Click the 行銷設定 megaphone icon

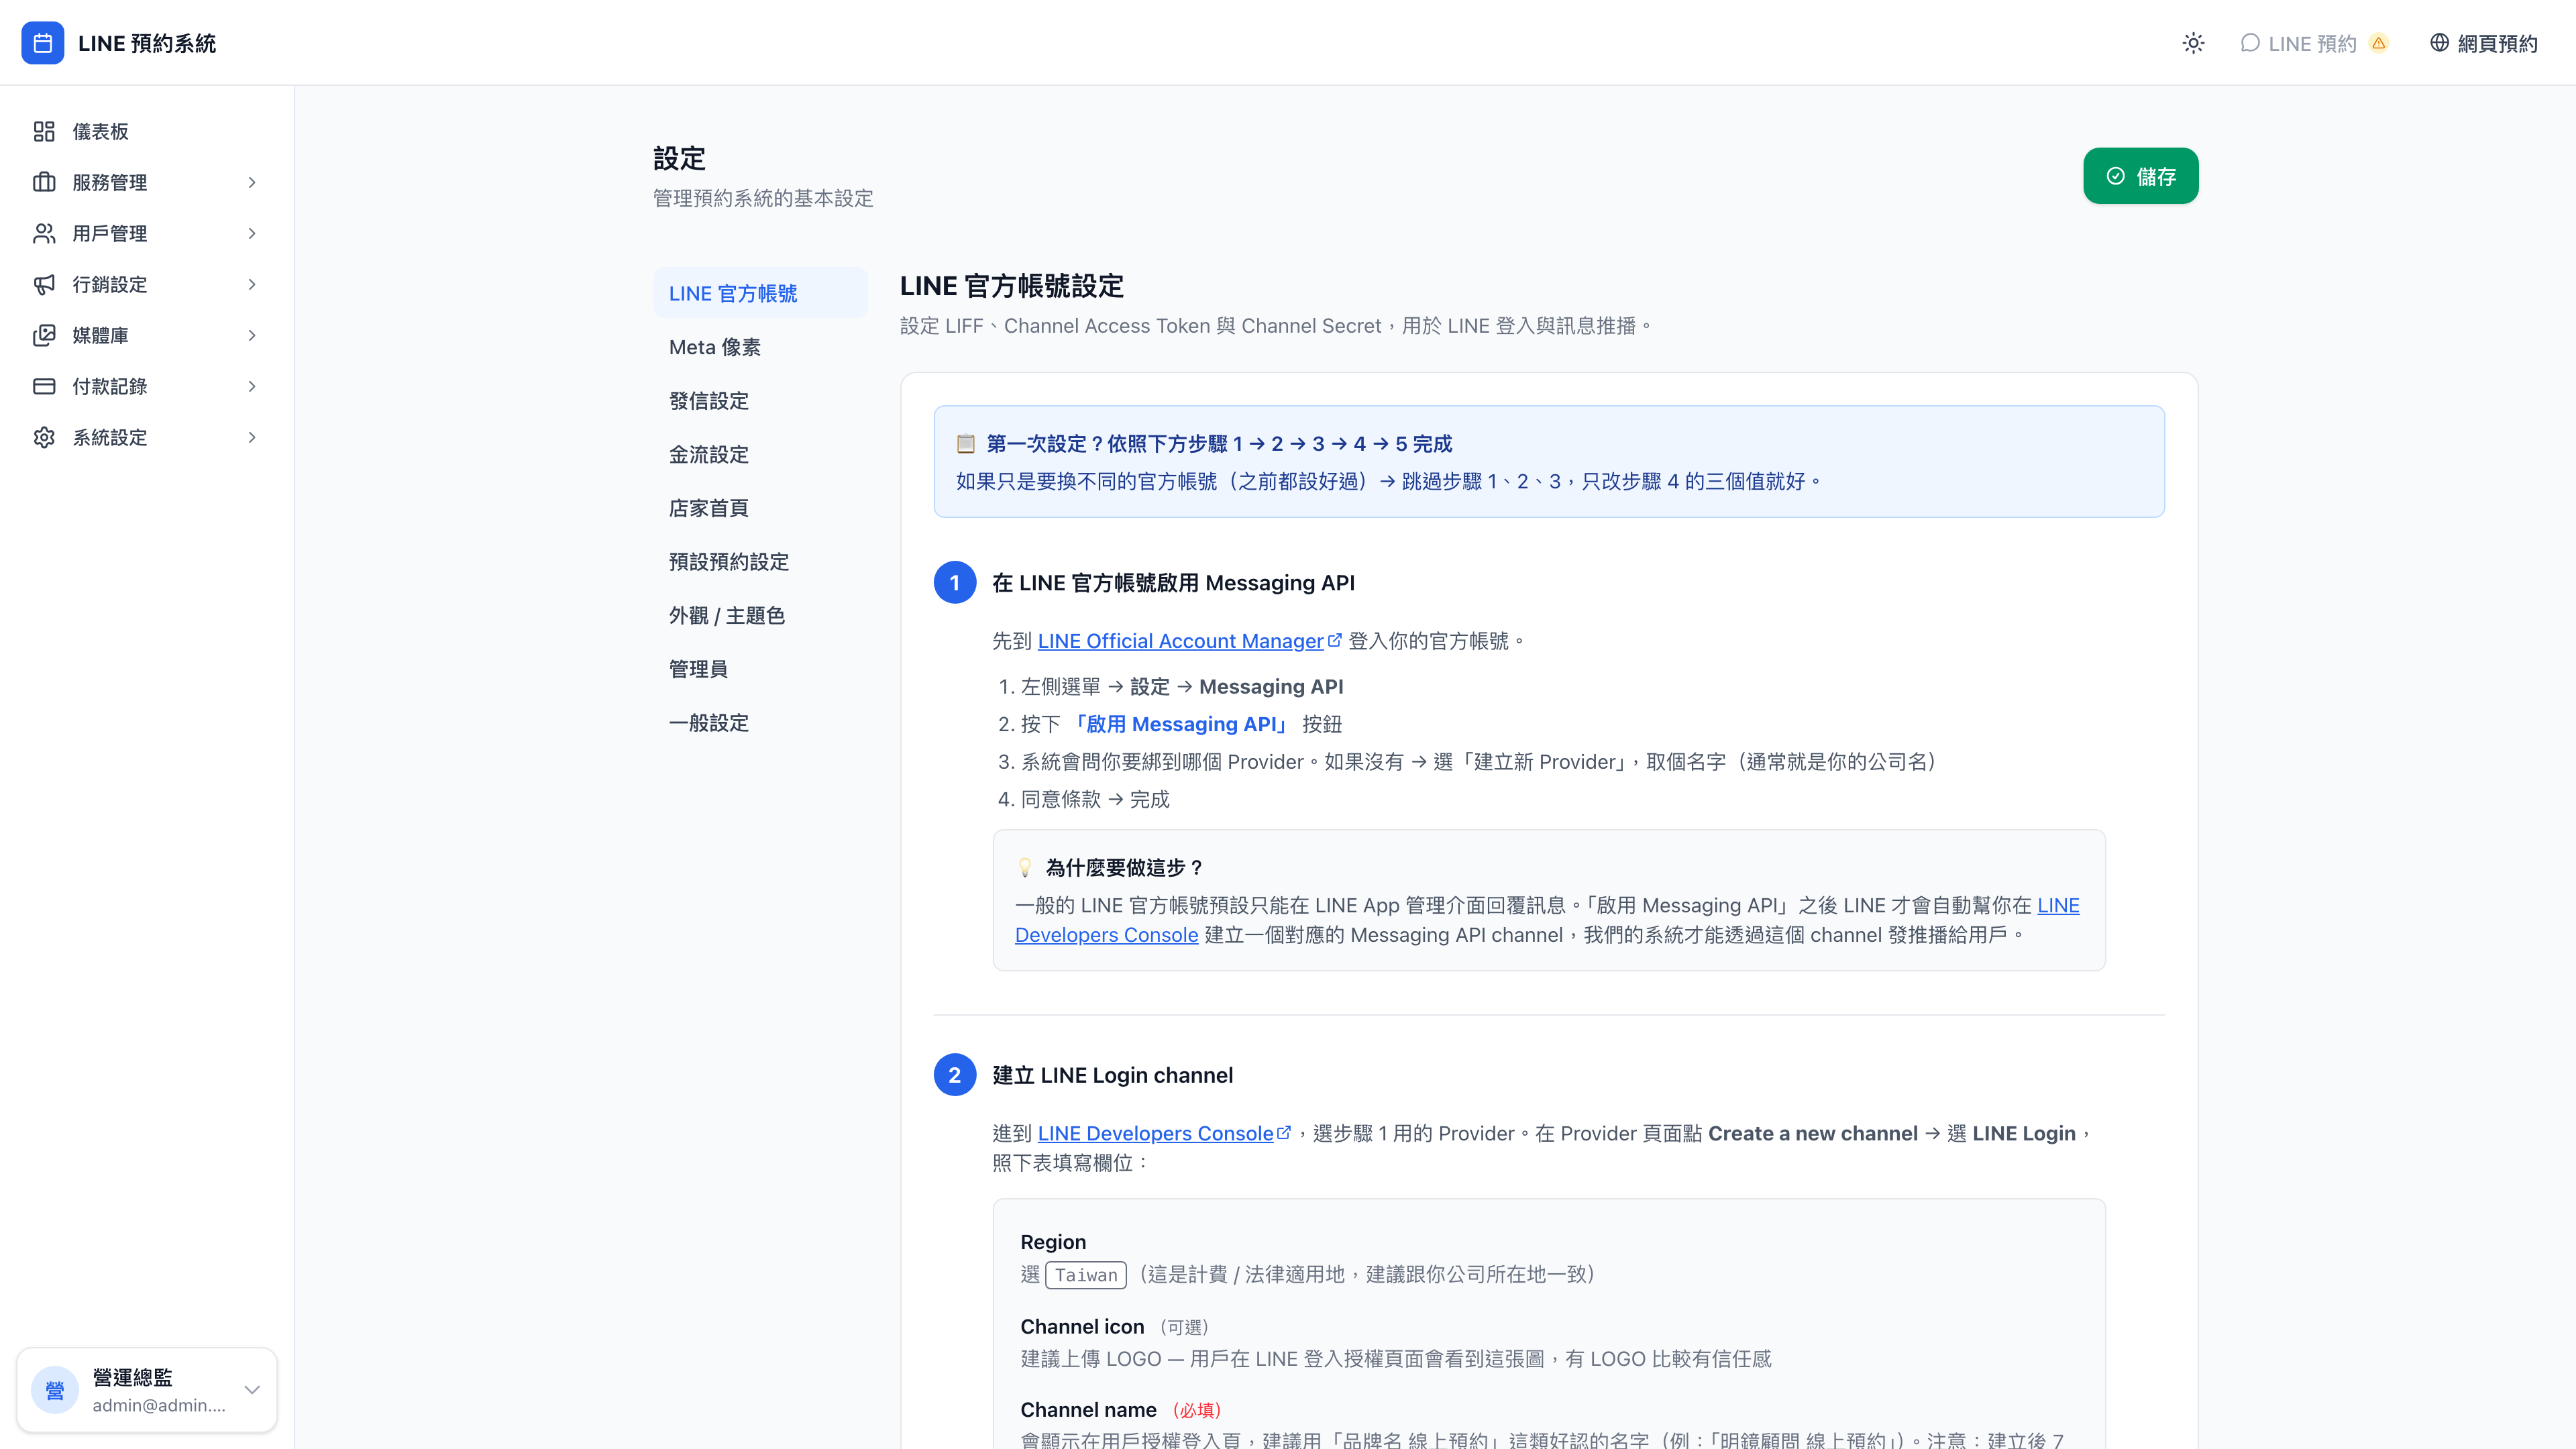click(x=44, y=284)
